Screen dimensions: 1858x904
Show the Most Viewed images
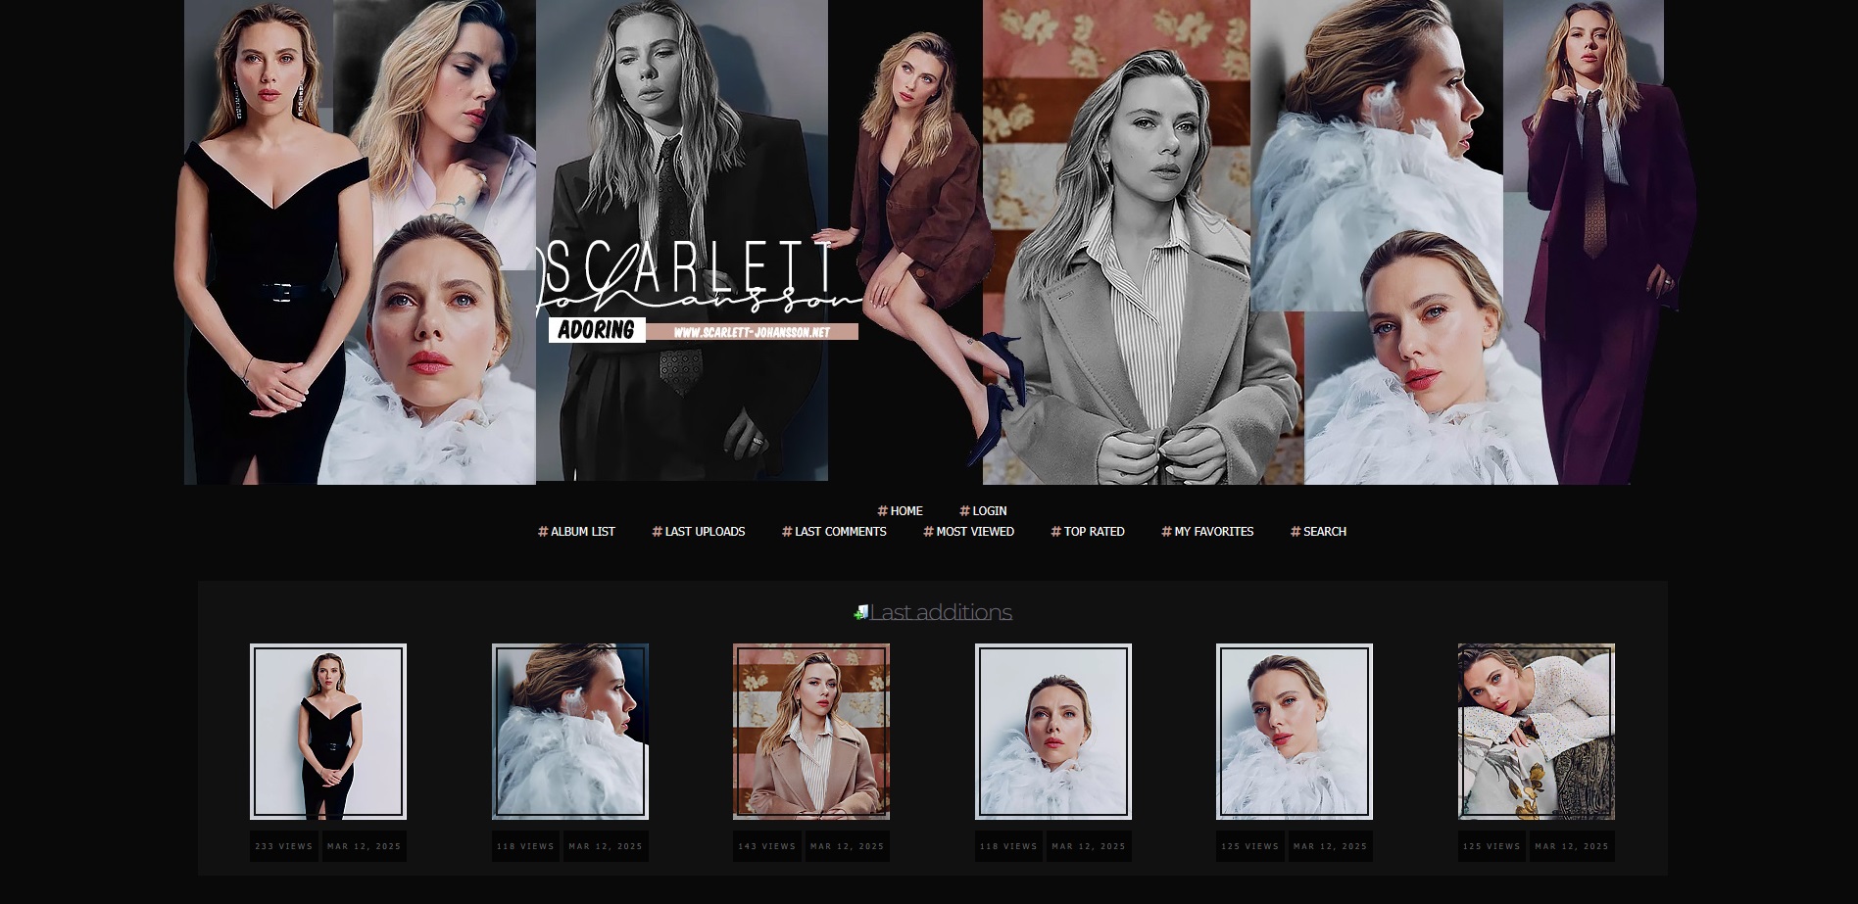(x=968, y=532)
